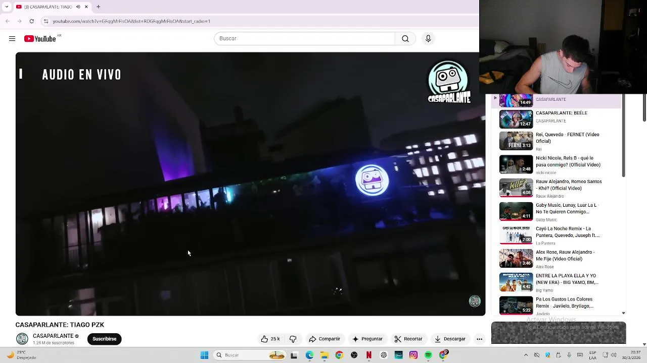Go back in browser history
Image resolution: width=647 pixels, height=363 pixels.
(x=7, y=21)
